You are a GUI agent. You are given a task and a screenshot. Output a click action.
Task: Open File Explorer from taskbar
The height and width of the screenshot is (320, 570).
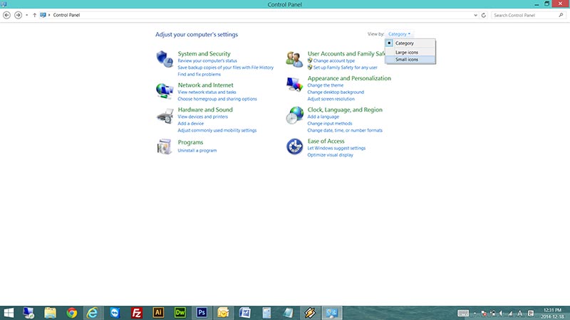[50, 313]
